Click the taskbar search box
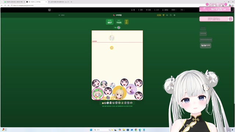This screenshot has width=235, height=132. [104, 130]
